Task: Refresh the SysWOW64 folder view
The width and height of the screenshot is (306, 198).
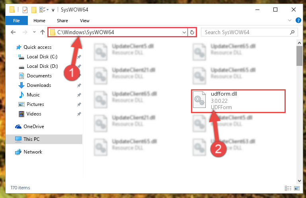Action: pyautogui.click(x=192, y=32)
